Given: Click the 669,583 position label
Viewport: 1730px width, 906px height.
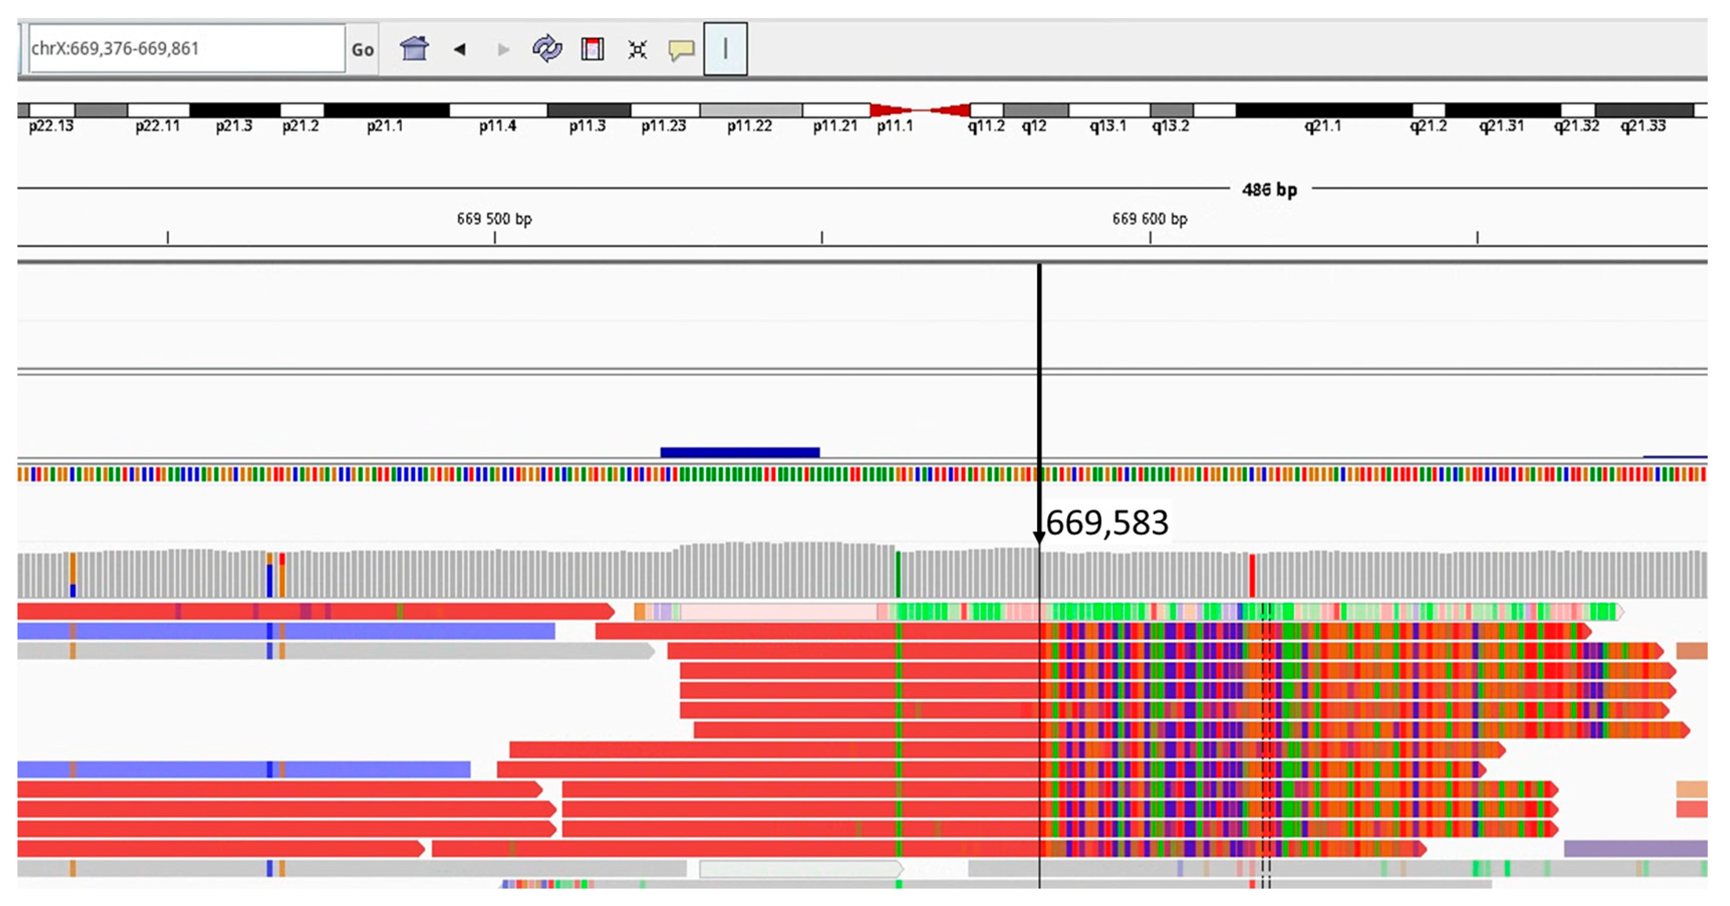Looking at the screenshot, I should [x=1107, y=523].
